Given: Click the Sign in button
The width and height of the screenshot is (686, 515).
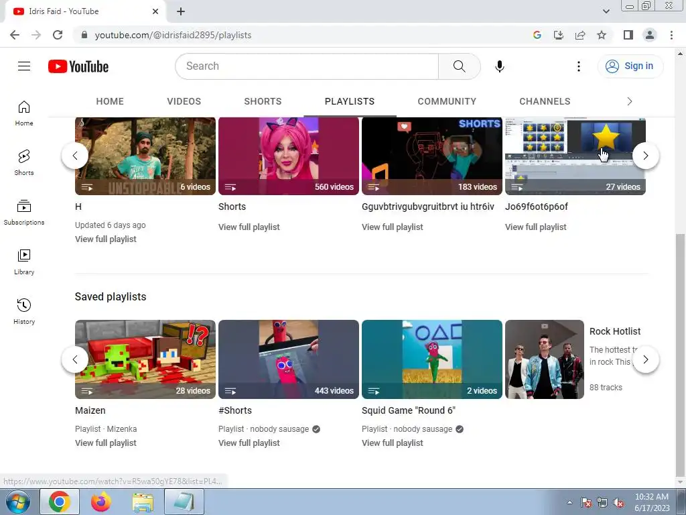Looking at the screenshot, I should click(x=630, y=66).
